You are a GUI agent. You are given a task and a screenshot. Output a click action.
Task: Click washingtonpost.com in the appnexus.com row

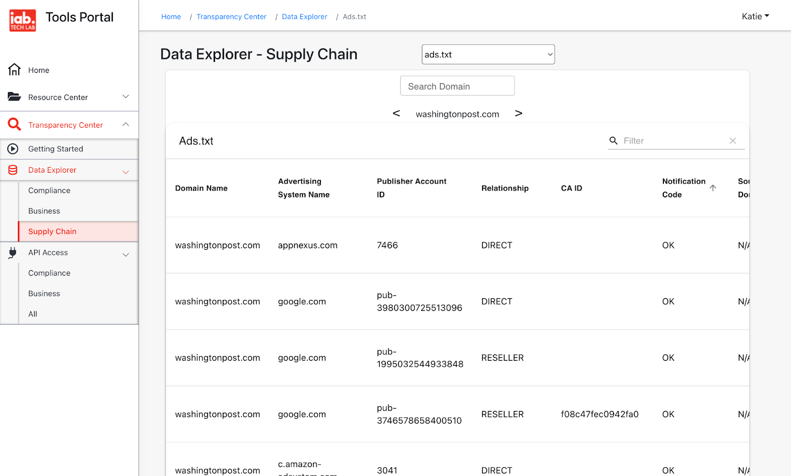click(x=218, y=245)
